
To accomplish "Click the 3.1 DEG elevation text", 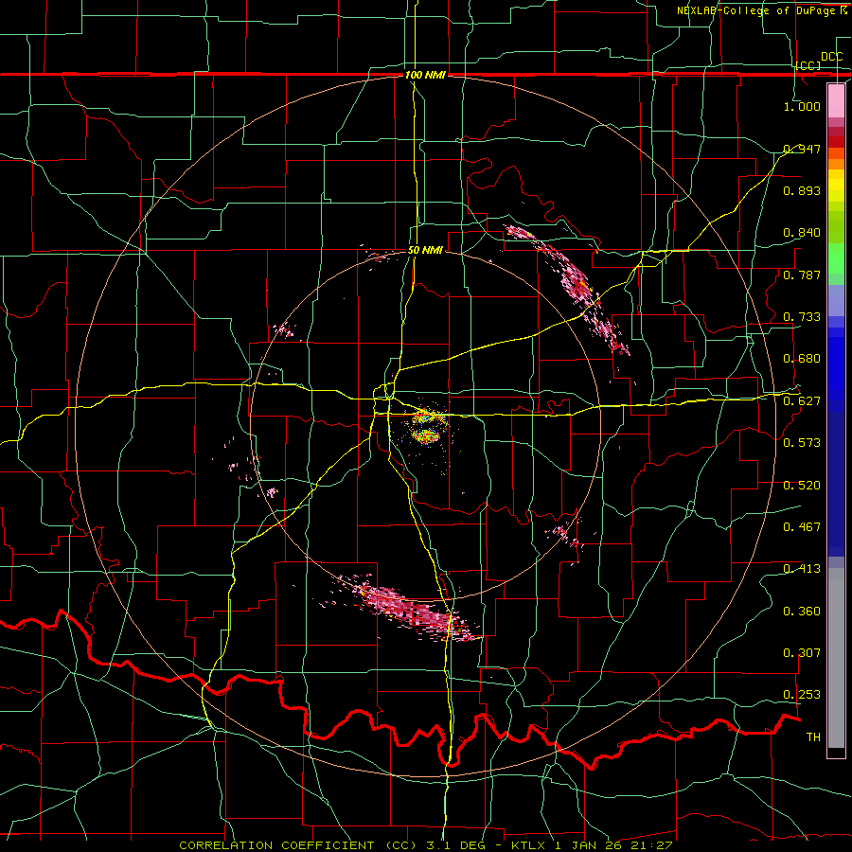I will pyautogui.click(x=454, y=845).
